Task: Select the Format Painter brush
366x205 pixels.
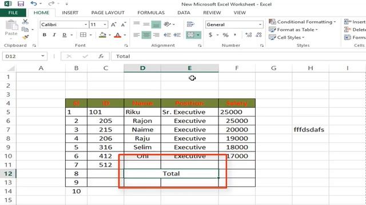Action: pos(25,37)
